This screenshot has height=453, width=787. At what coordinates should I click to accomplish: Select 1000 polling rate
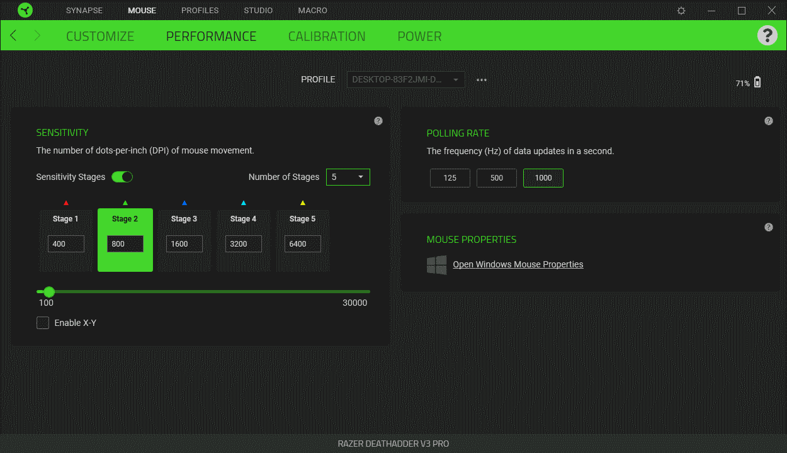coord(543,178)
